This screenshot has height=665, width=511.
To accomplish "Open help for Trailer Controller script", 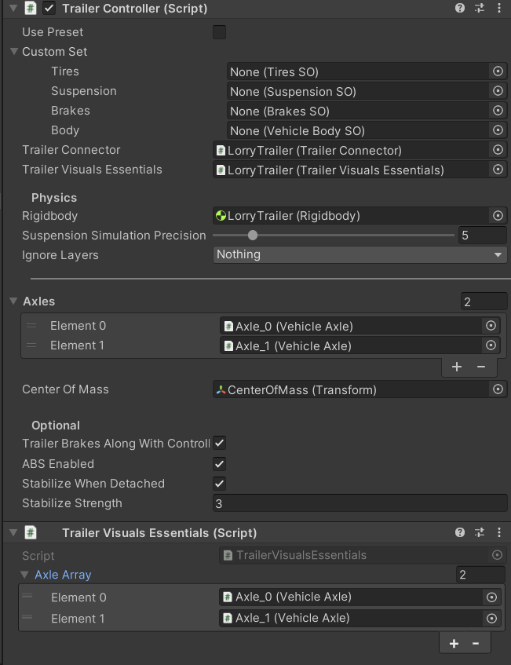I will pos(460,9).
